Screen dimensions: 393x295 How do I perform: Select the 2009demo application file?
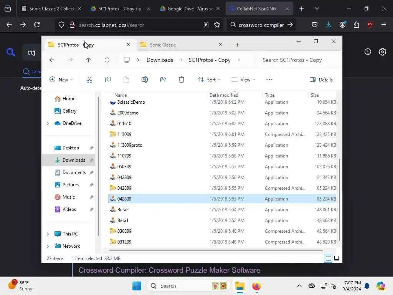point(223,113)
